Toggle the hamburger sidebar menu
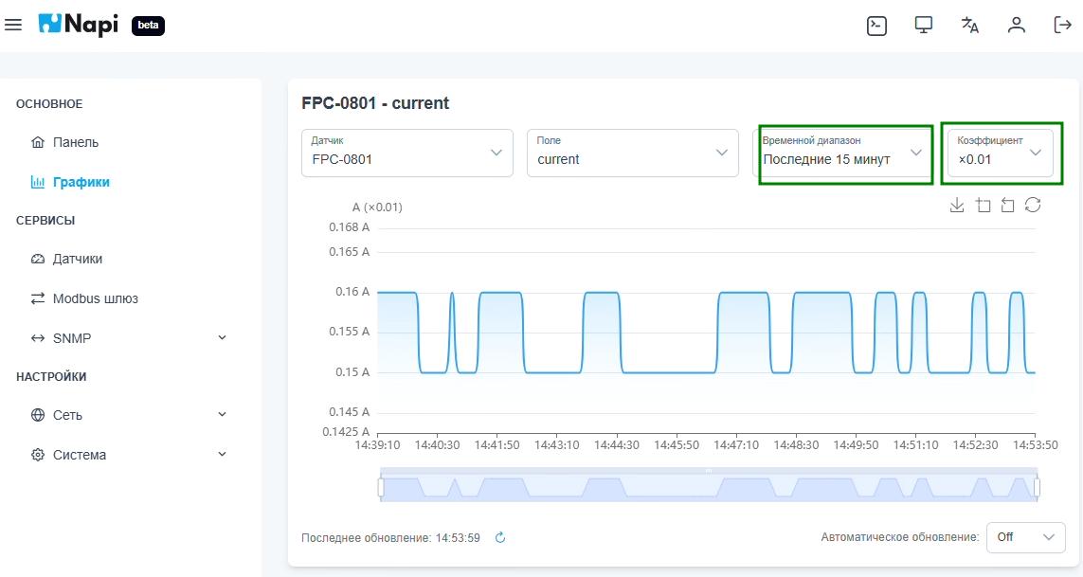Viewport: 1083px width, 577px height. (x=13, y=26)
